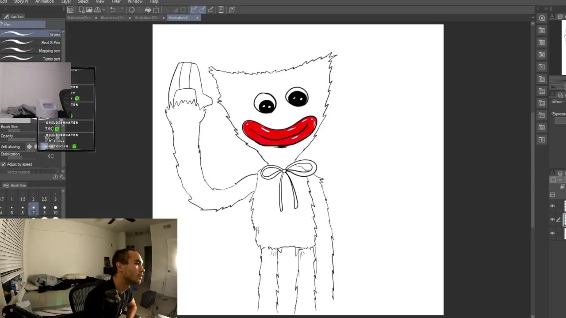
Task: Click the seventh folder icon in right dock
Action: [542, 91]
